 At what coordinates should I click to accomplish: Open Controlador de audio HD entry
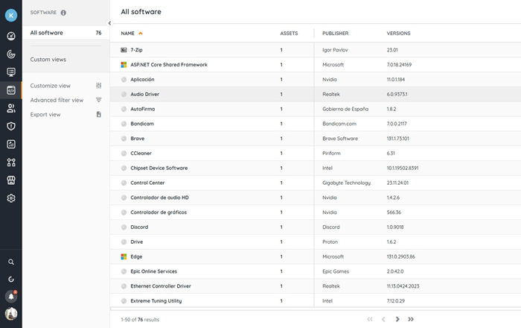(x=159, y=198)
